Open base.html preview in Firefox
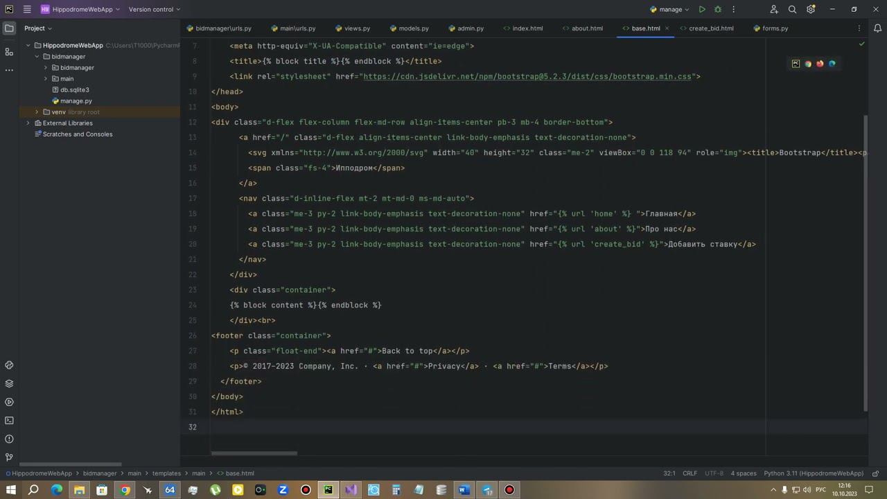This screenshot has height=499, width=887. pos(820,64)
